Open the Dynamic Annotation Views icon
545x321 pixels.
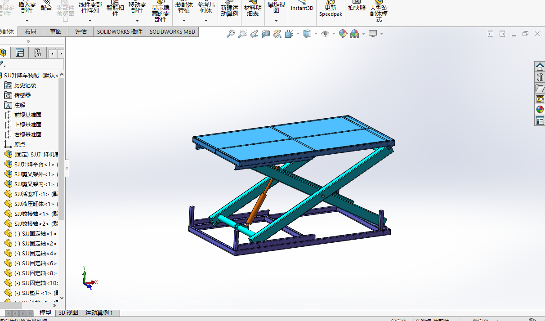click(x=277, y=34)
